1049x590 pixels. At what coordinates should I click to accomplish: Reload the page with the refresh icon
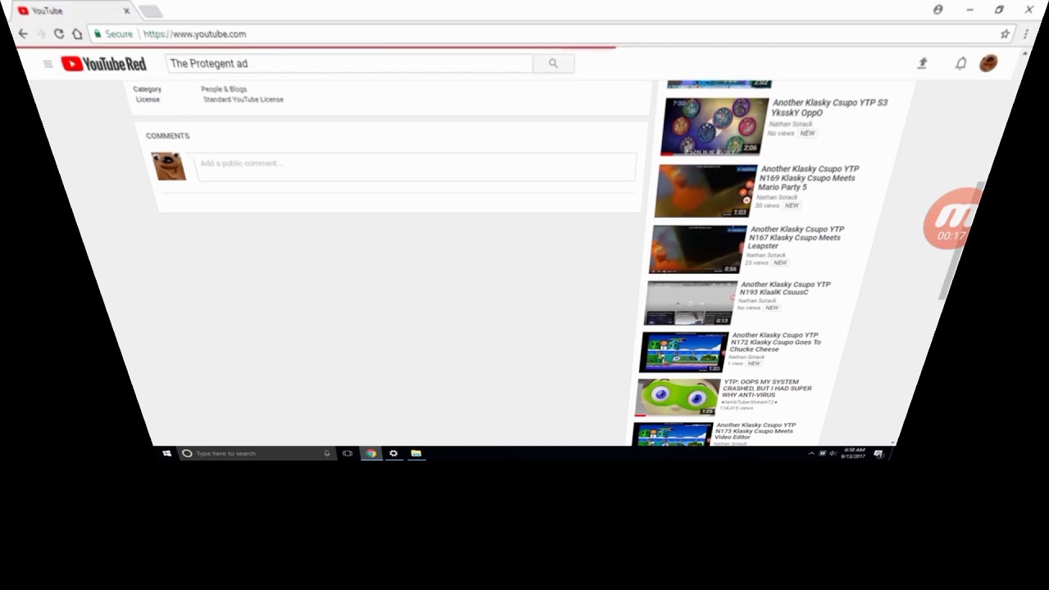(x=59, y=34)
